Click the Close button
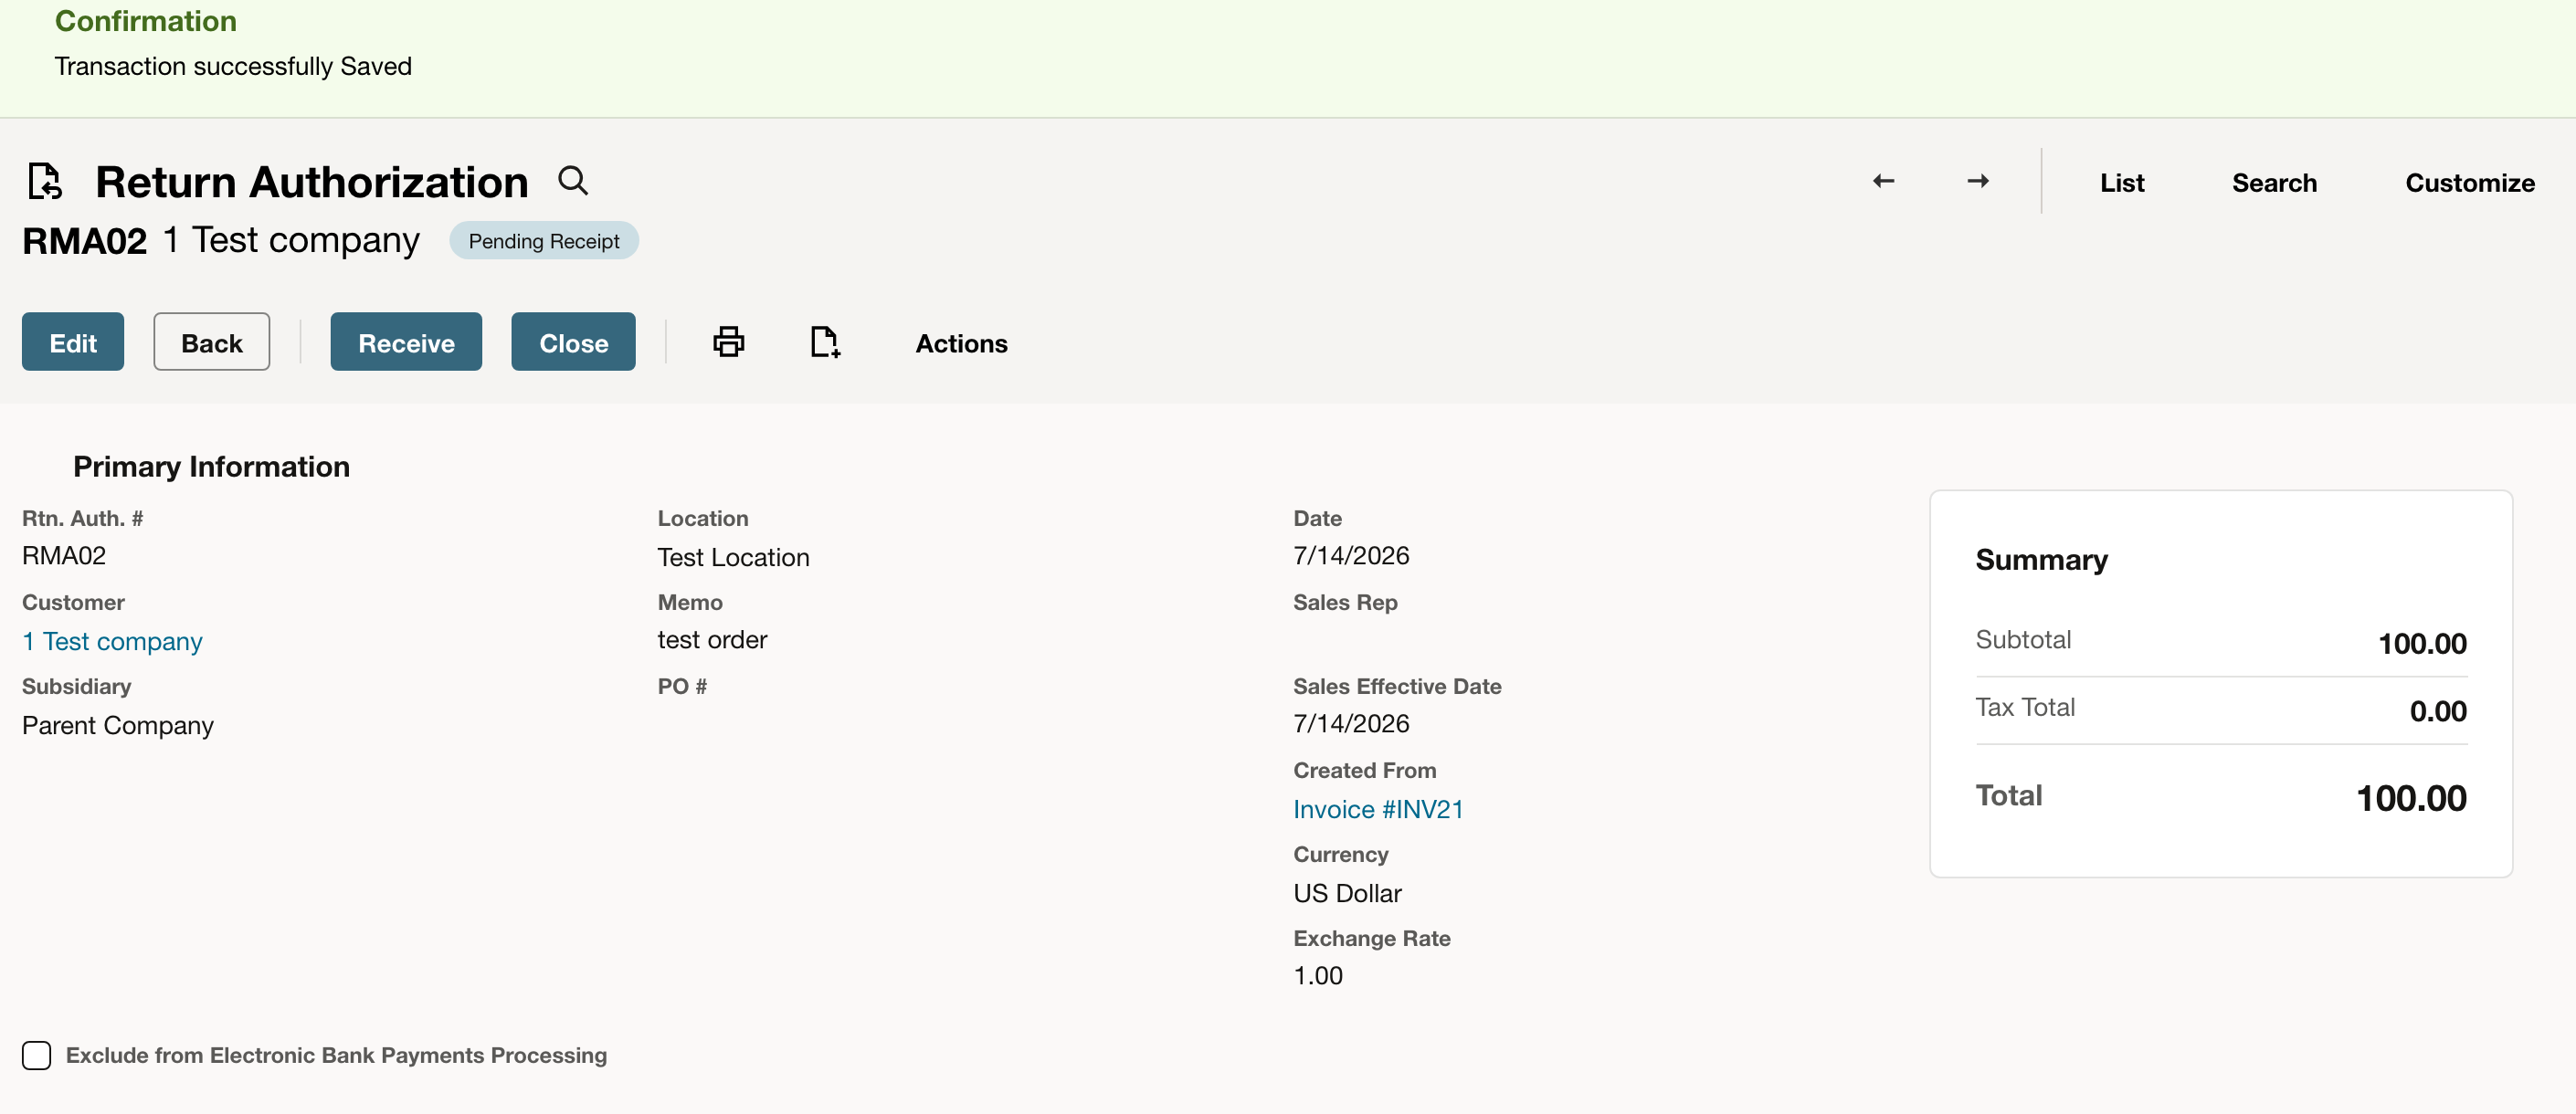This screenshot has height=1114, width=2576. pos(573,342)
